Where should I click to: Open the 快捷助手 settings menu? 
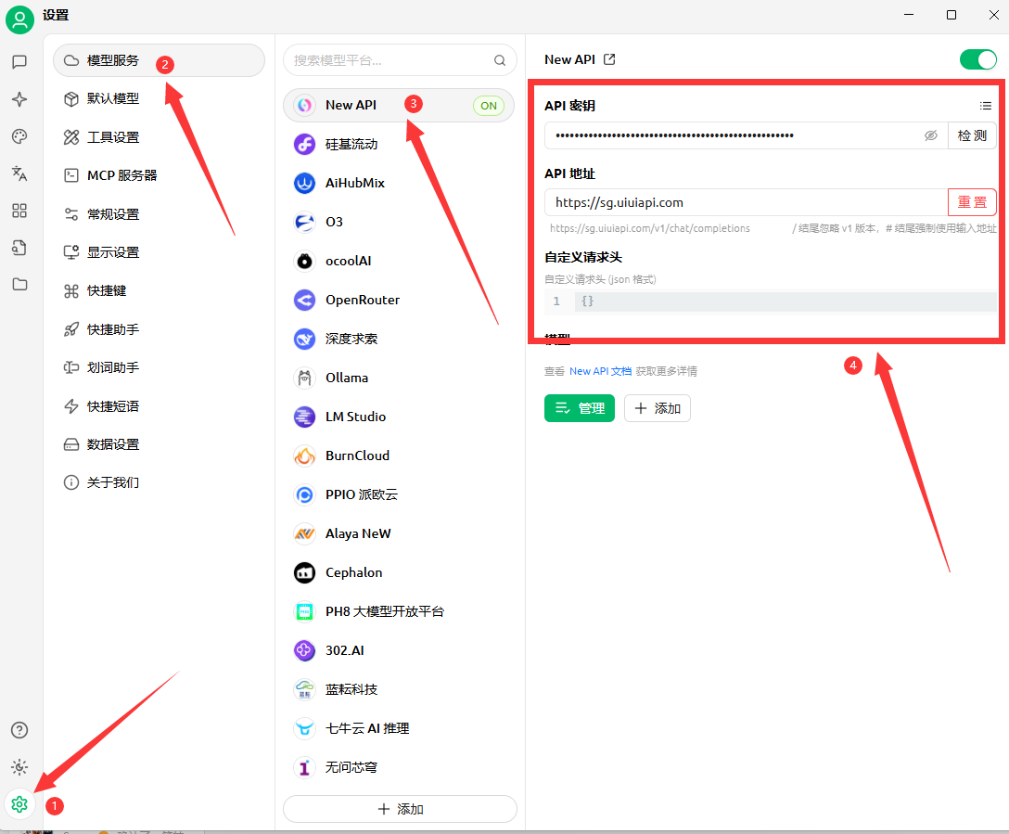point(159,329)
